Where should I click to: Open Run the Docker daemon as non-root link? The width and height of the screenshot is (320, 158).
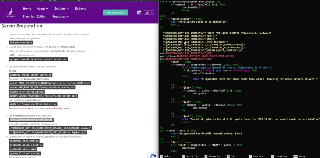39,108
